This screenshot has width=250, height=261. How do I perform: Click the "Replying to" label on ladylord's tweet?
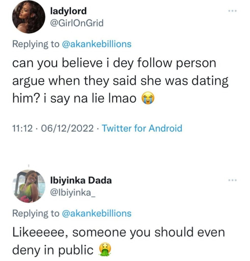(x=36, y=44)
